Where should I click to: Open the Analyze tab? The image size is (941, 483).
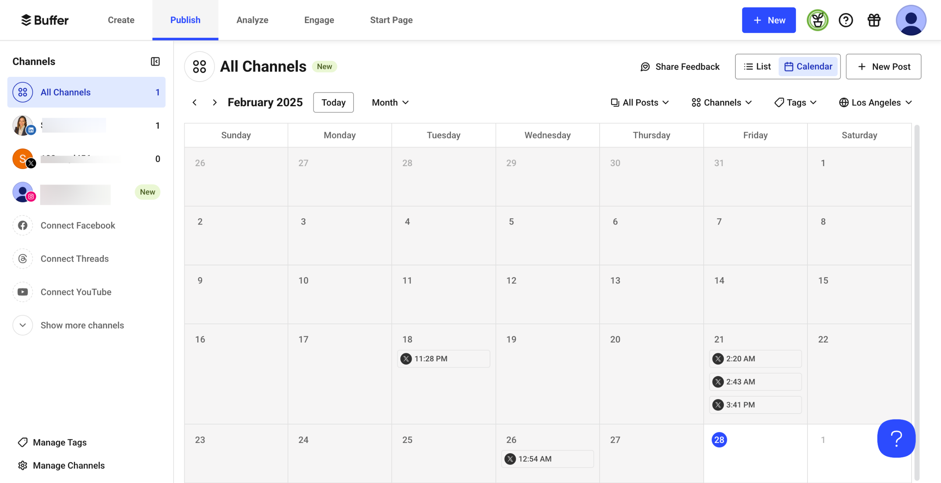pos(252,20)
